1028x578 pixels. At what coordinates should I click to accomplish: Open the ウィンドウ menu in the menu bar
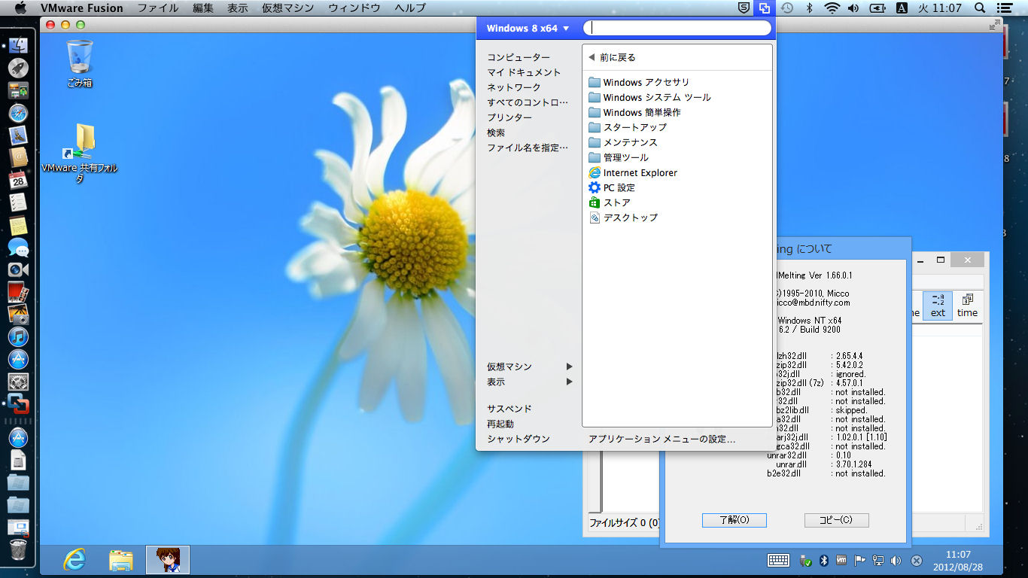tap(354, 8)
